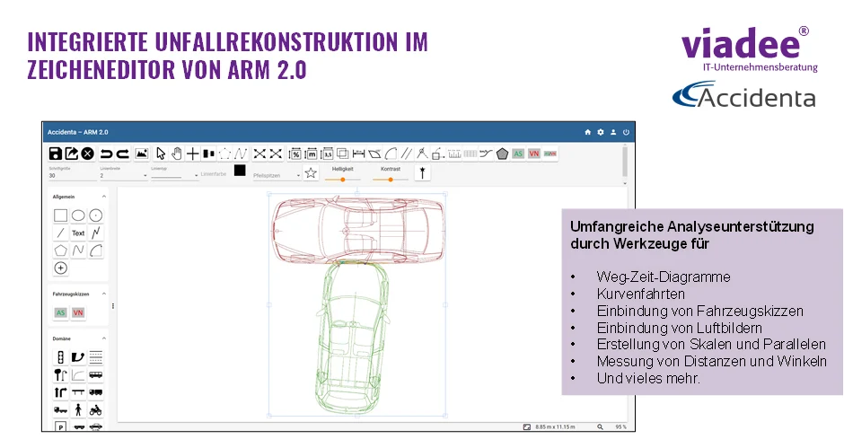Click the green AS toolbar icon

tap(518, 154)
